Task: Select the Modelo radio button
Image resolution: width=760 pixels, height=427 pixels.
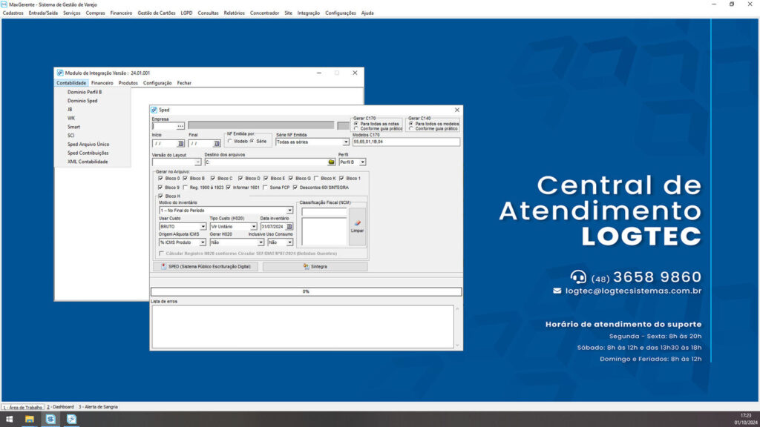Action: point(230,142)
